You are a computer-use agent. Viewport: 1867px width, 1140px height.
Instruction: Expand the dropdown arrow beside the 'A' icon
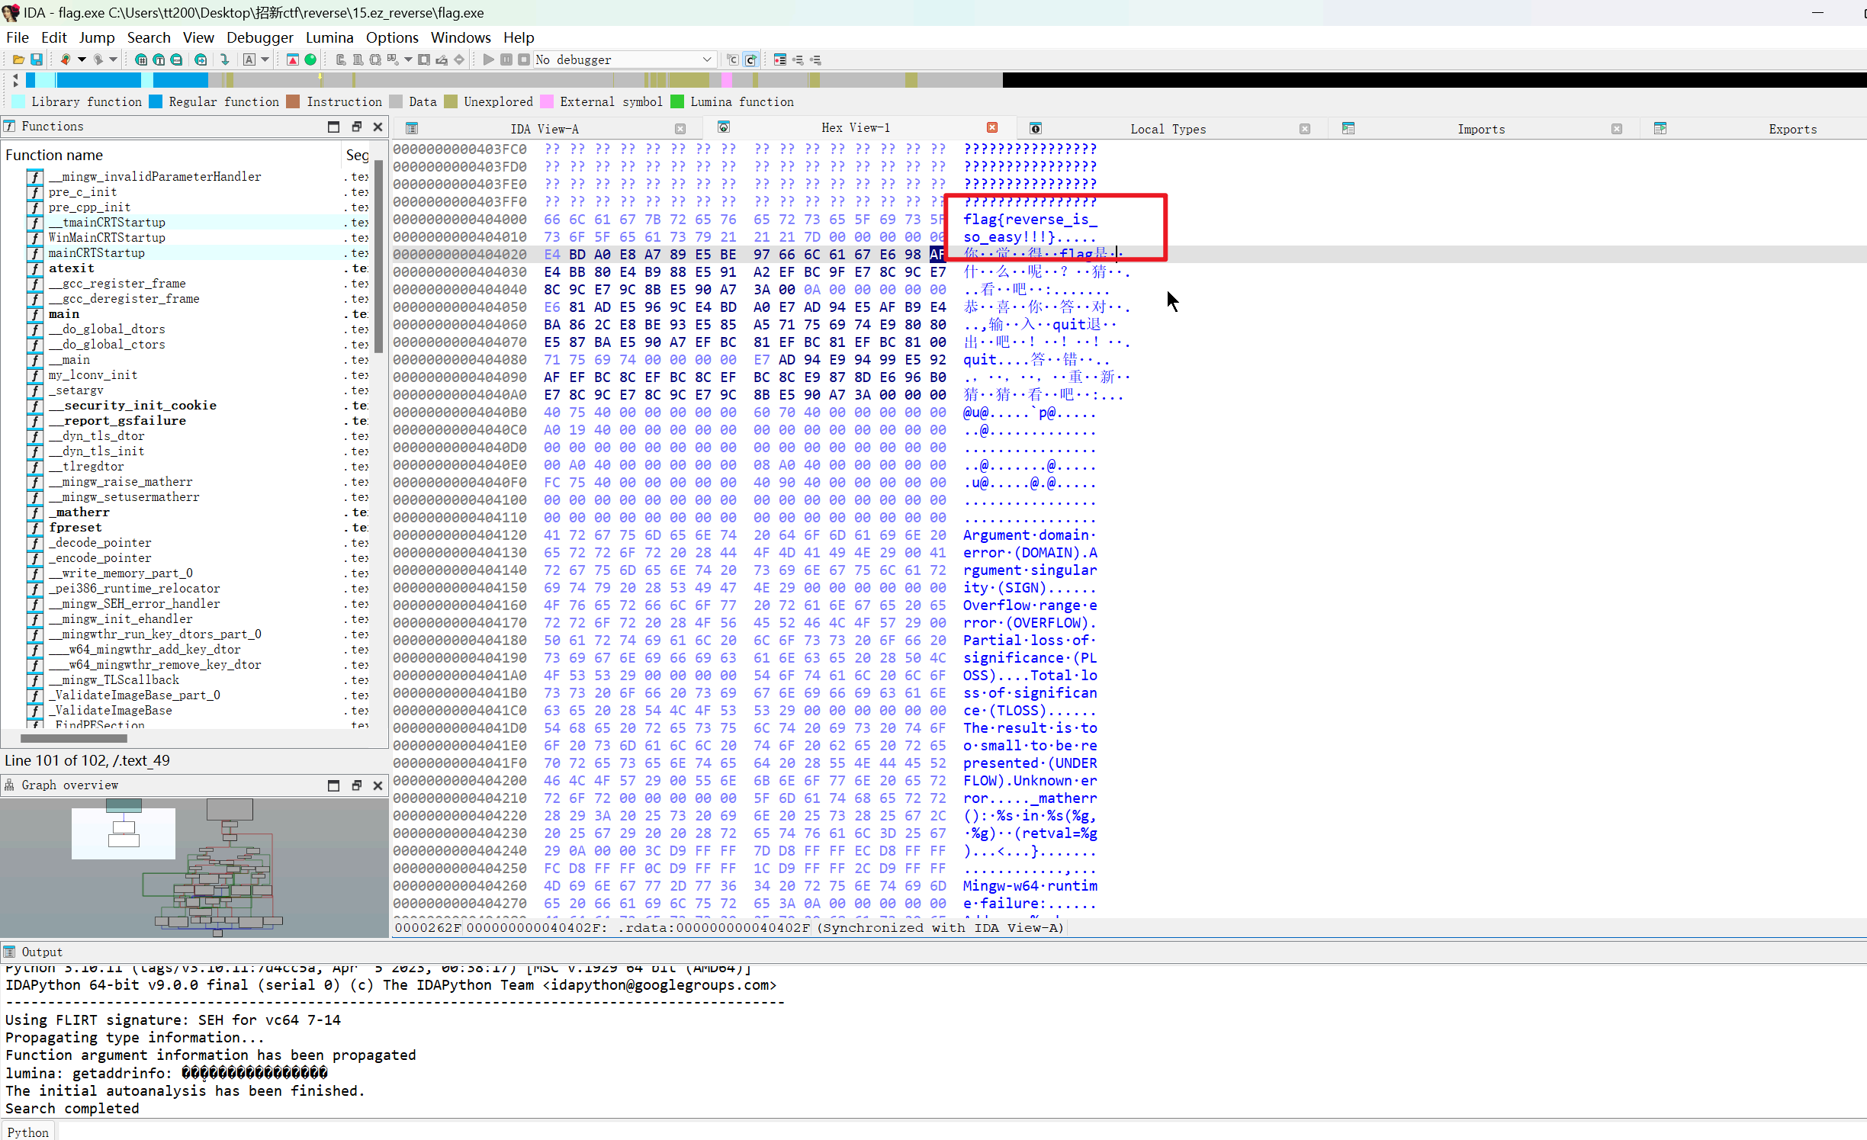[265, 59]
